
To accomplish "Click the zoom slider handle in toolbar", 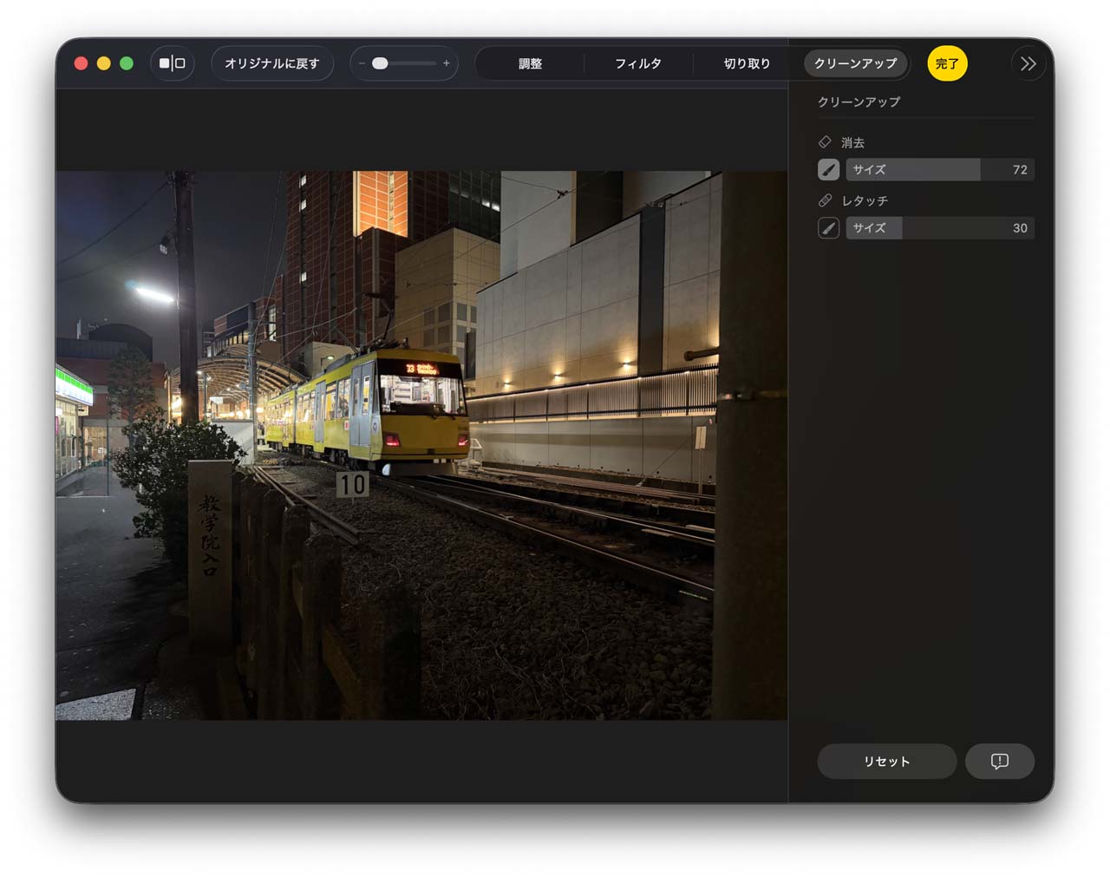I will [380, 63].
